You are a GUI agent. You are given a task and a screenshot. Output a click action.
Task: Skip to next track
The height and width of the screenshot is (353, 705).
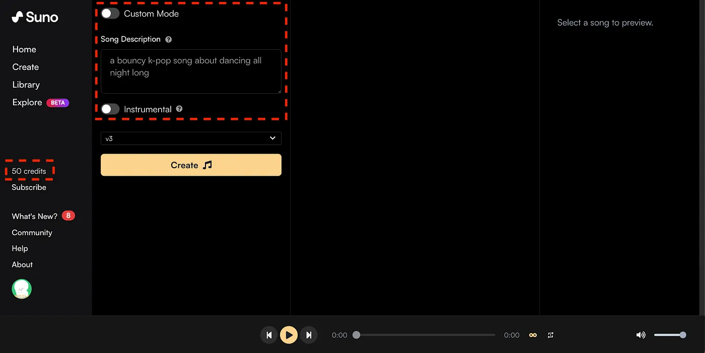pos(309,335)
